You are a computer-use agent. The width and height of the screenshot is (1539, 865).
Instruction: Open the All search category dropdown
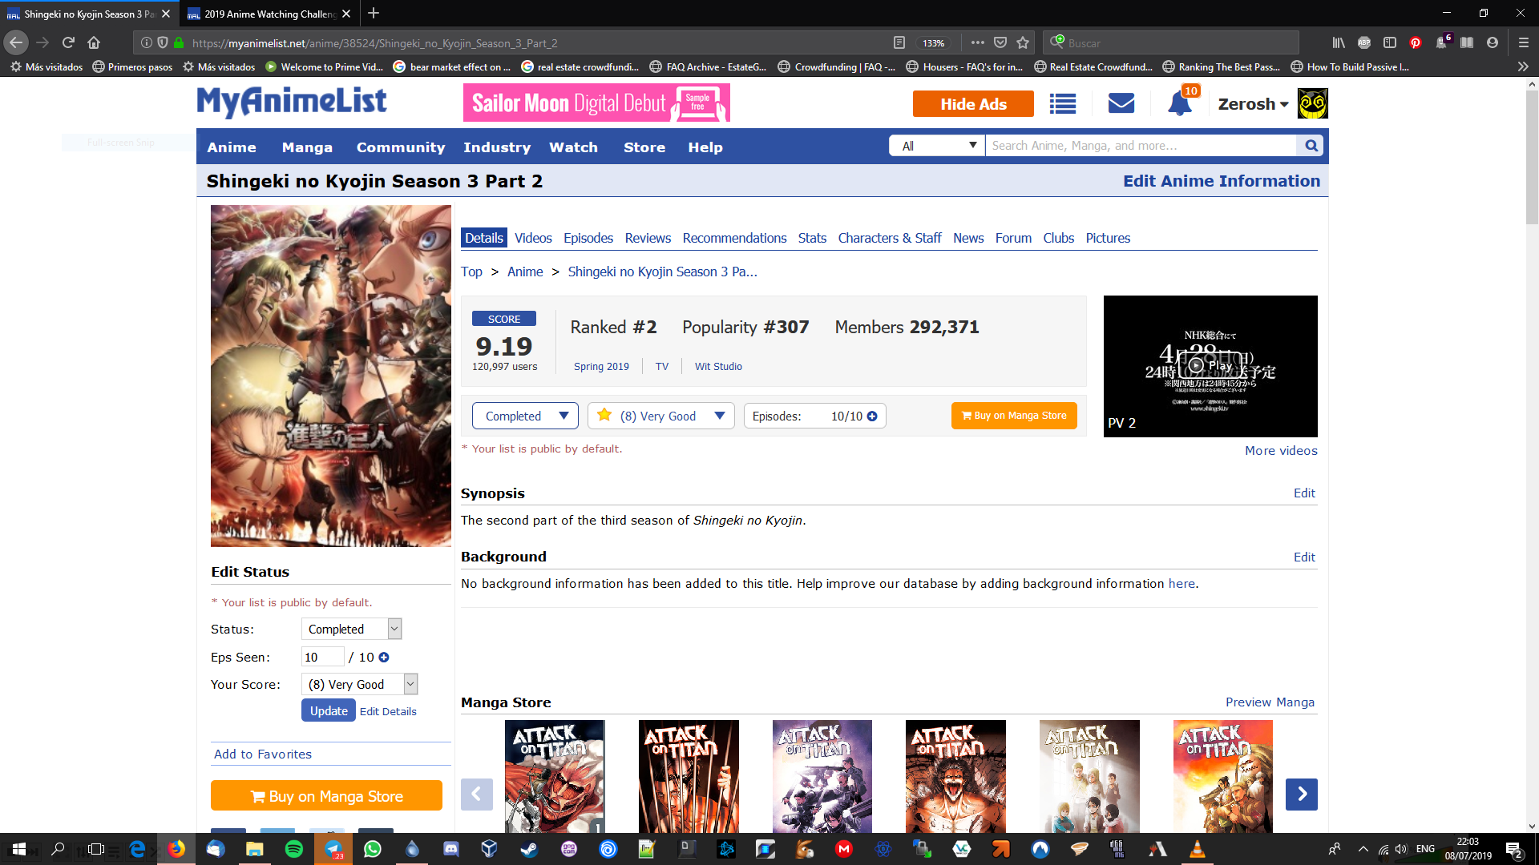coord(937,146)
